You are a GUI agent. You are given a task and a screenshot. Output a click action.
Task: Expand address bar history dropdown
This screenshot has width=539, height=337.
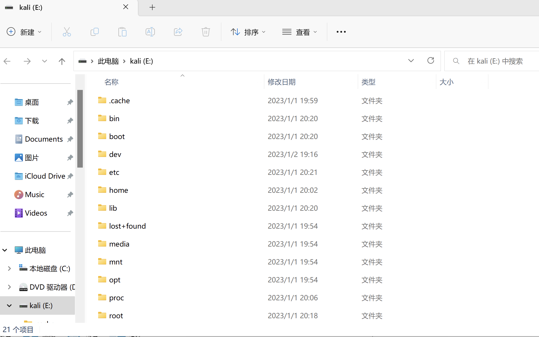411,61
